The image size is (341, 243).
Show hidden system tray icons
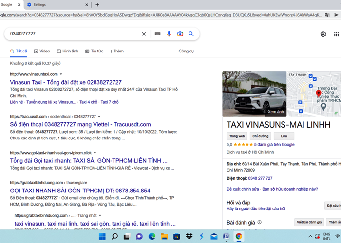point(310,236)
